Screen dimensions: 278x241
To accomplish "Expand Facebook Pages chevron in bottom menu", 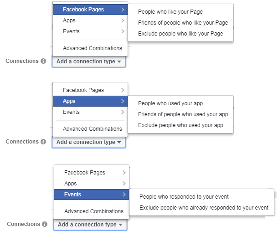I will coord(124,173).
